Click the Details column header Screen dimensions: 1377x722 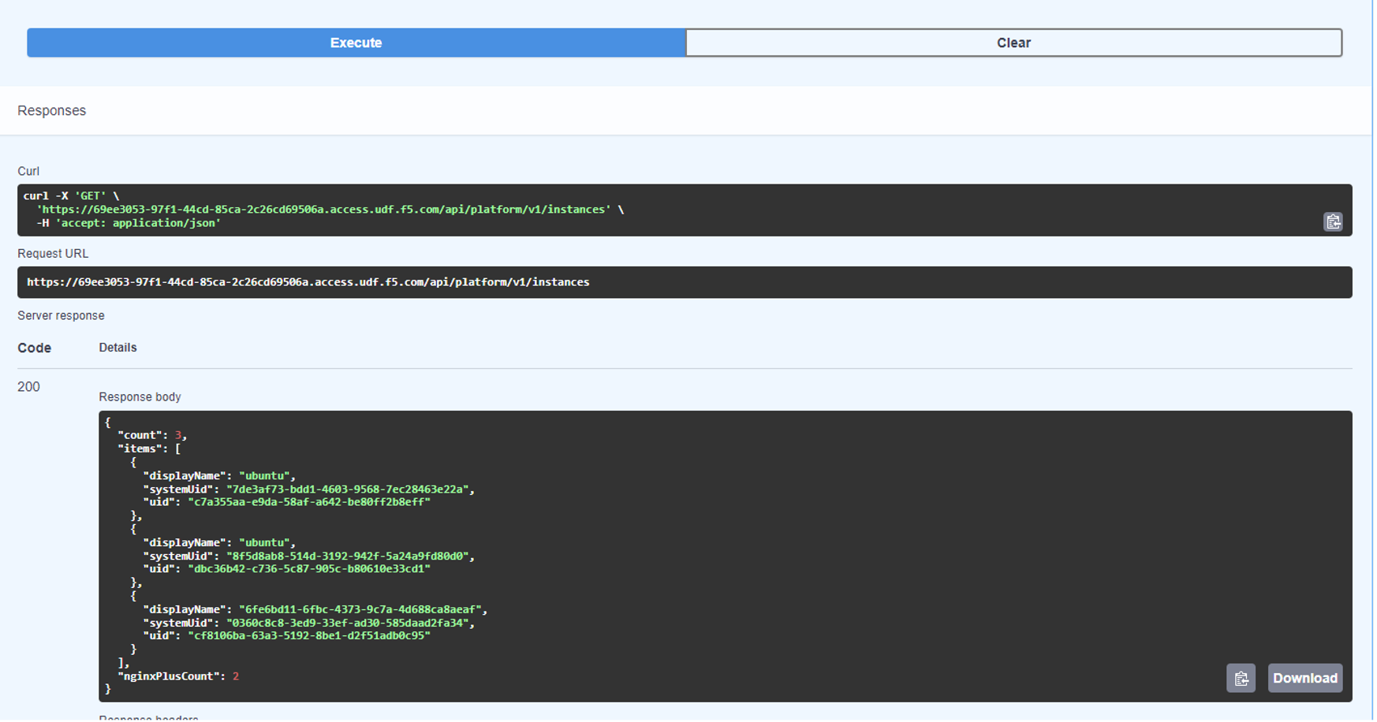[118, 348]
